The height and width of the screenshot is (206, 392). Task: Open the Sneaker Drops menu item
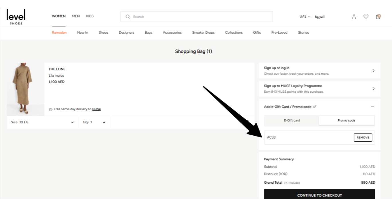(203, 33)
